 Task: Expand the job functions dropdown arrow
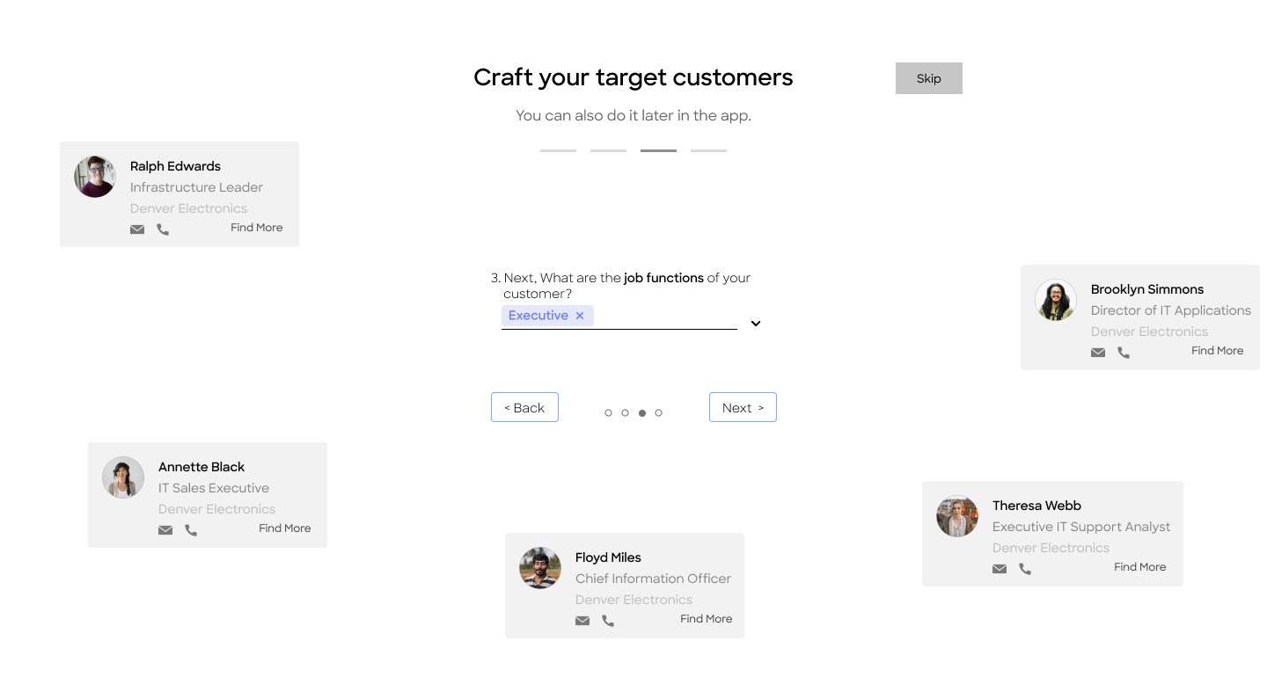click(755, 324)
